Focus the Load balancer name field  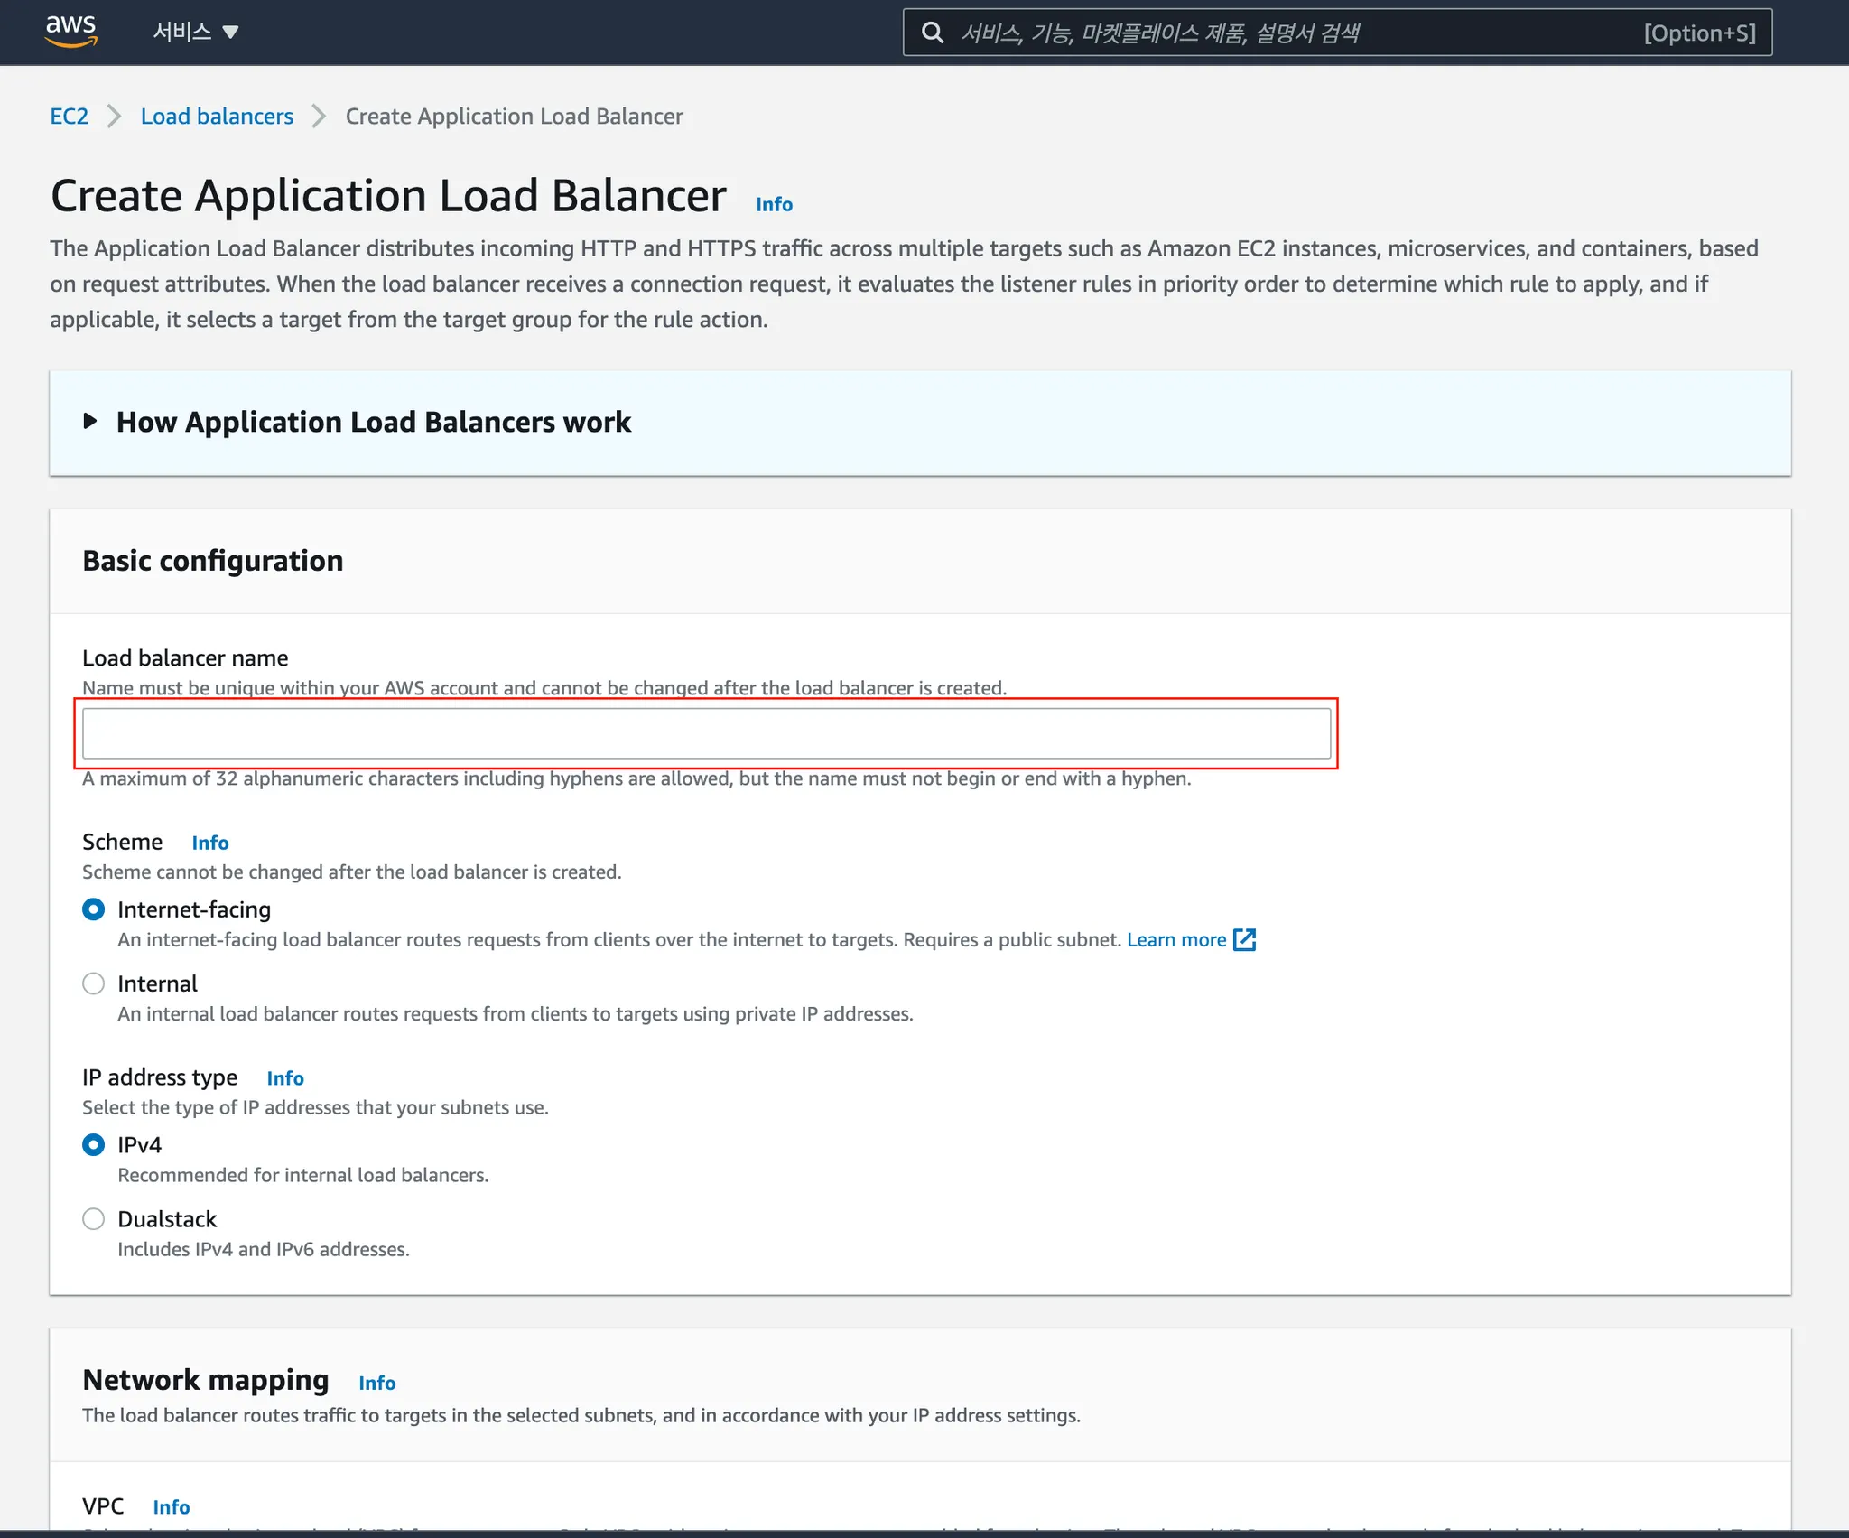point(706,733)
